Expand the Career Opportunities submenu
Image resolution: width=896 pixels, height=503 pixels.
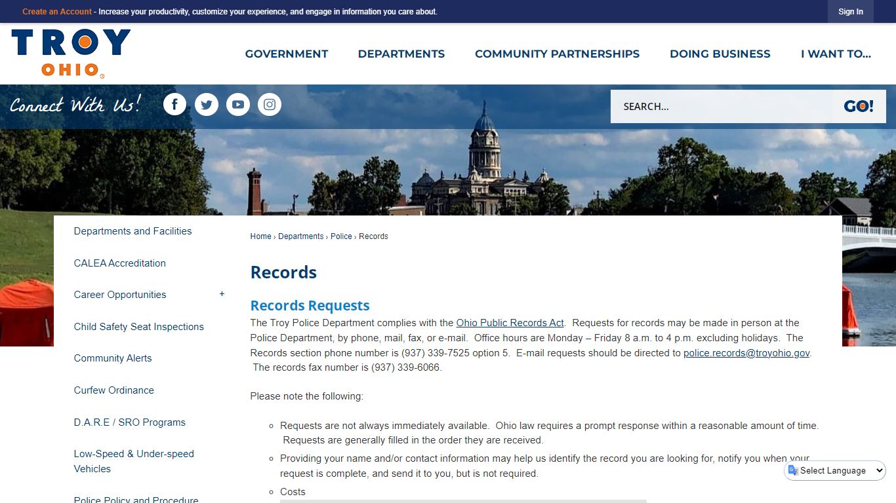[222, 294]
